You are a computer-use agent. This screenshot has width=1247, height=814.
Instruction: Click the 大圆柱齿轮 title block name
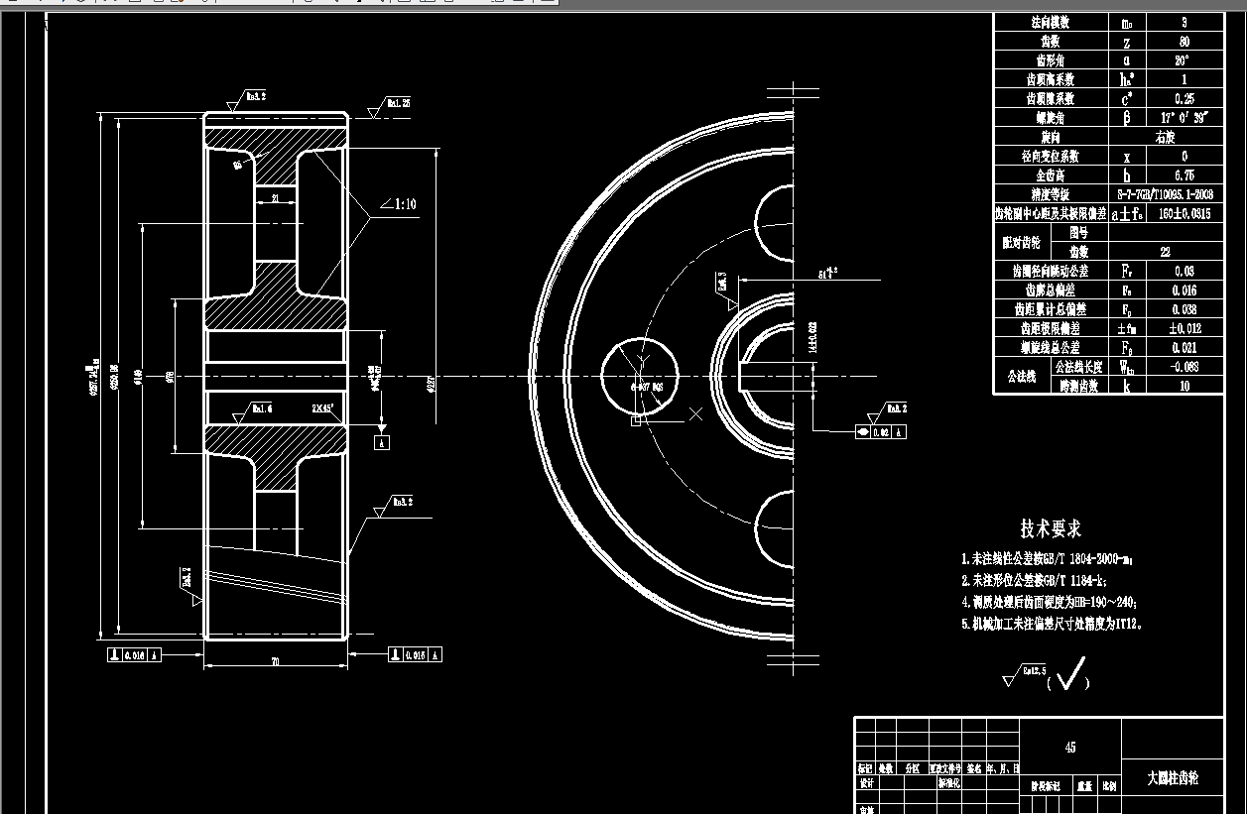tap(1172, 779)
